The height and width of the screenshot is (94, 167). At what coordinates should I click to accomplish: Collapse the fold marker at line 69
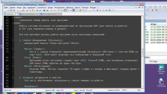pos(13,23)
